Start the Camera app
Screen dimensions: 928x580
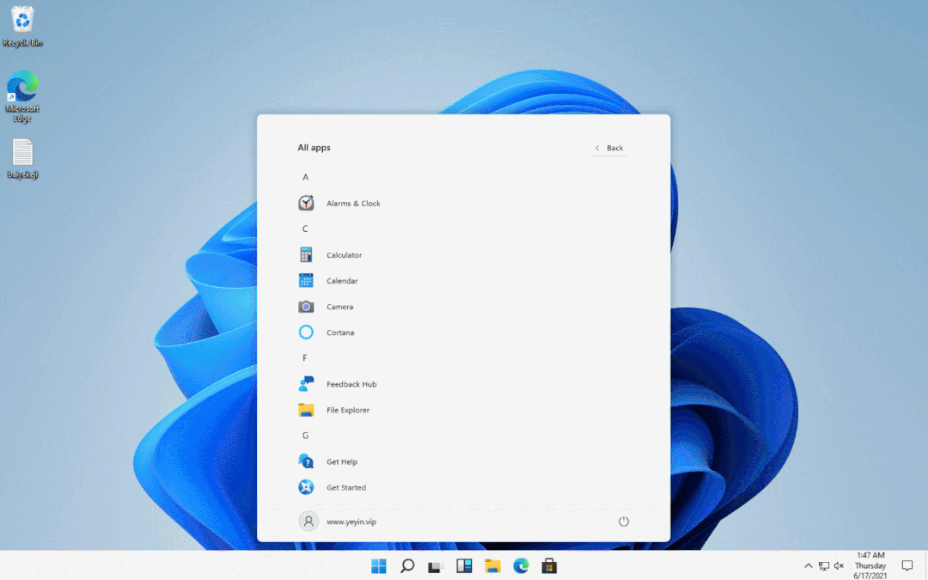point(339,306)
